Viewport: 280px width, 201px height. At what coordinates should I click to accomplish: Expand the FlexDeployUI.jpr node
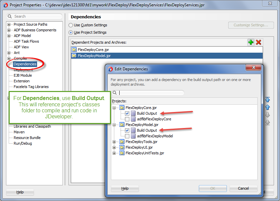point(114,148)
